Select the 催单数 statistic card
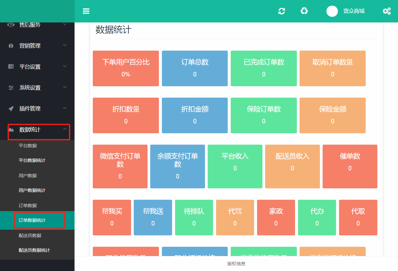 [x=350, y=166]
